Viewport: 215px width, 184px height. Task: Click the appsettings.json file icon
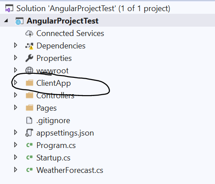point(29,133)
